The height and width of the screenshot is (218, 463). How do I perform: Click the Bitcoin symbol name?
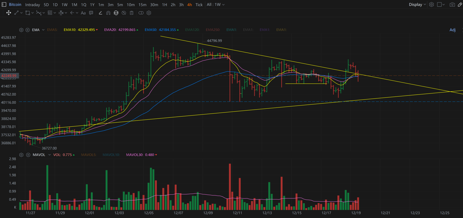point(15,4)
